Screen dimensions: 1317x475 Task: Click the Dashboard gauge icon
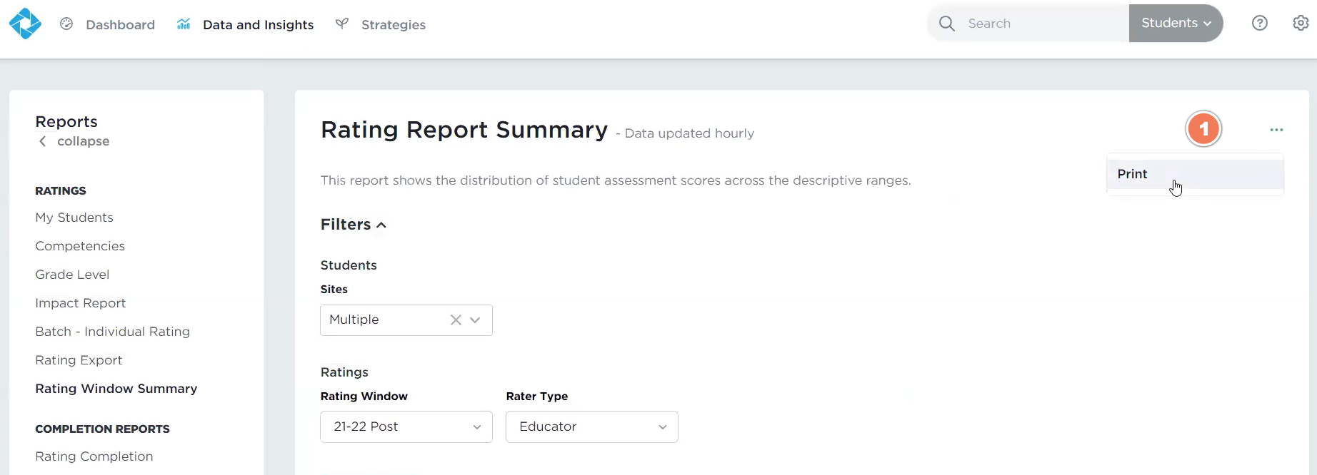coord(66,24)
